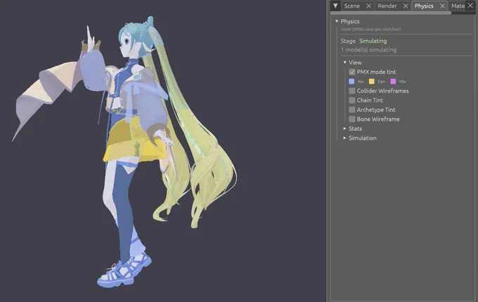Switch to the Scene tab
This screenshot has width=478, height=302.
(351, 6)
